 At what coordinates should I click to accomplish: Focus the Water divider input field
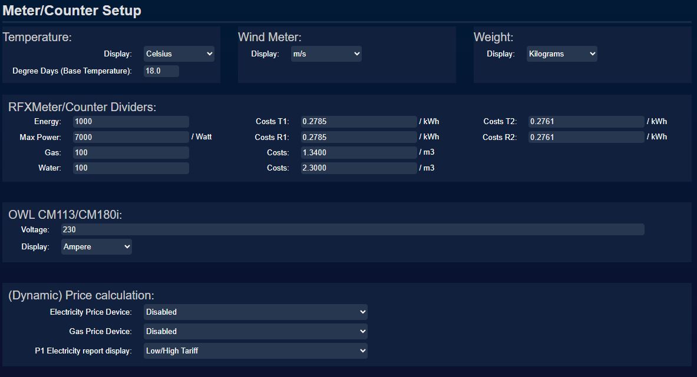pyautogui.click(x=131, y=168)
